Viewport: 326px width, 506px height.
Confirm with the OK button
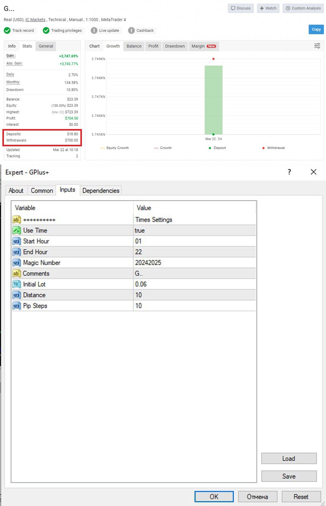[x=214, y=496]
